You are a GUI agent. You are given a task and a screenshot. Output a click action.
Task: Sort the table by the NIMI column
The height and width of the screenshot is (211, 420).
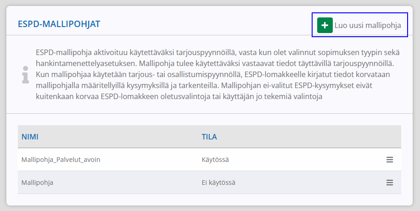pyautogui.click(x=30, y=137)
